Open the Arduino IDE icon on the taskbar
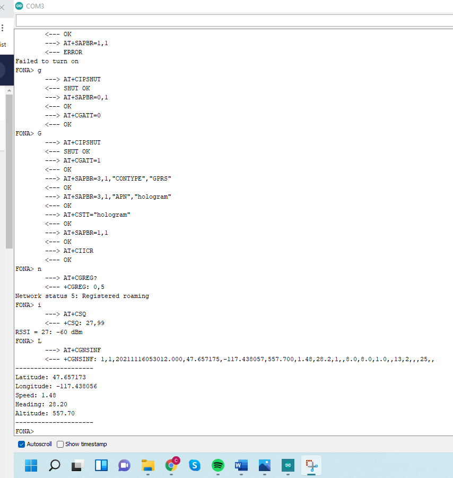 coord(288,465)
